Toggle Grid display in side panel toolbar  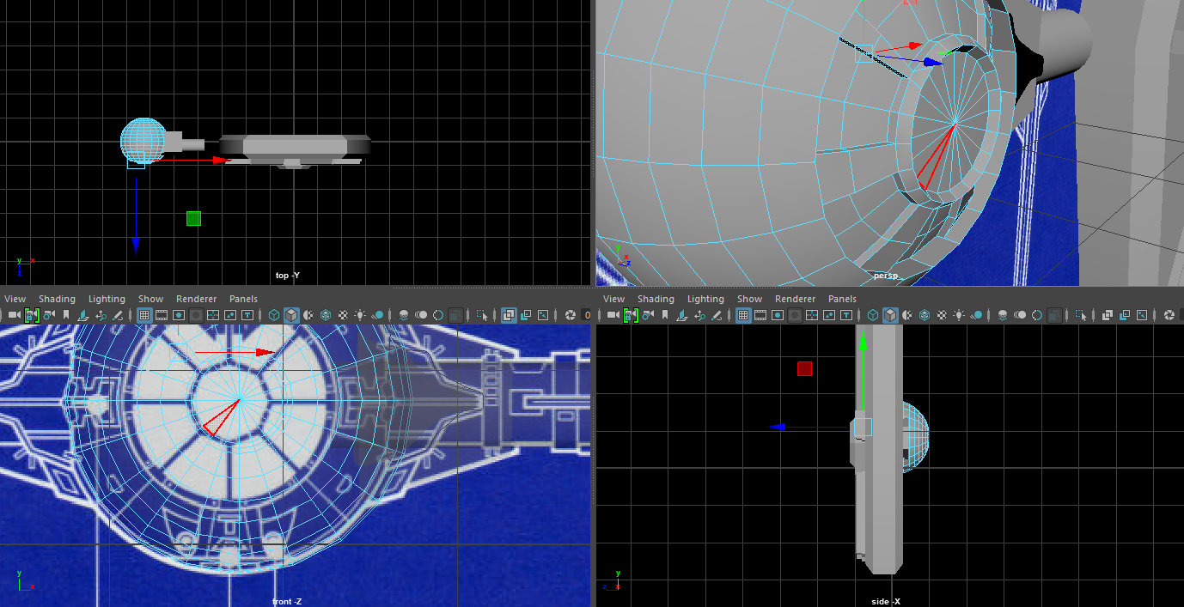pyautogui.click(x=743, y=315)
